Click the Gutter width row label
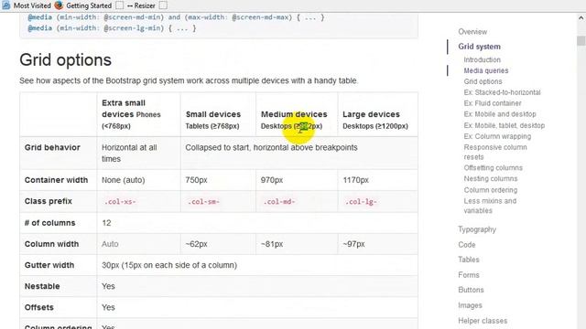The width and height of the screenshot is (586, 329). (x=49, y=265)
